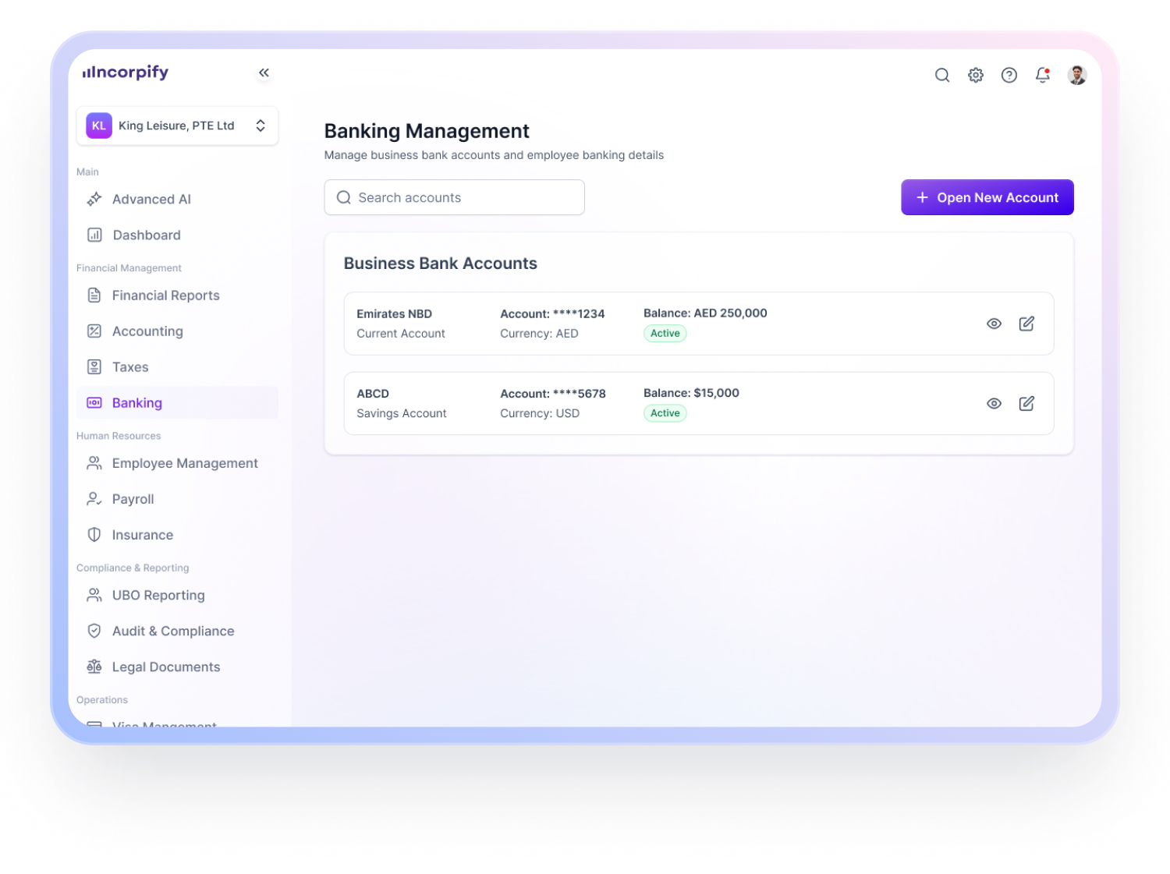Click Savings Account label
The width and height of the screenshot is (1170, 874).
[x=402, y=413]
